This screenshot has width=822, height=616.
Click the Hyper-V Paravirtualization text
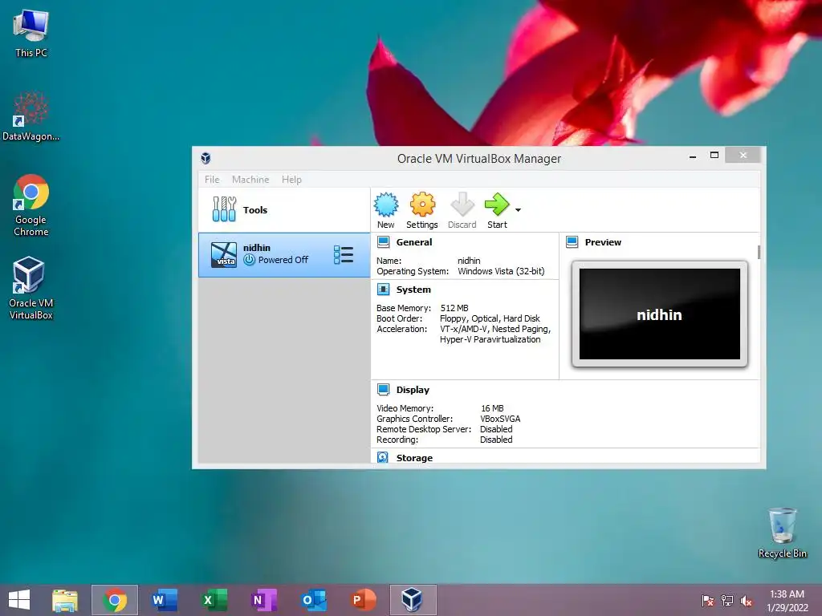[490, 339]
